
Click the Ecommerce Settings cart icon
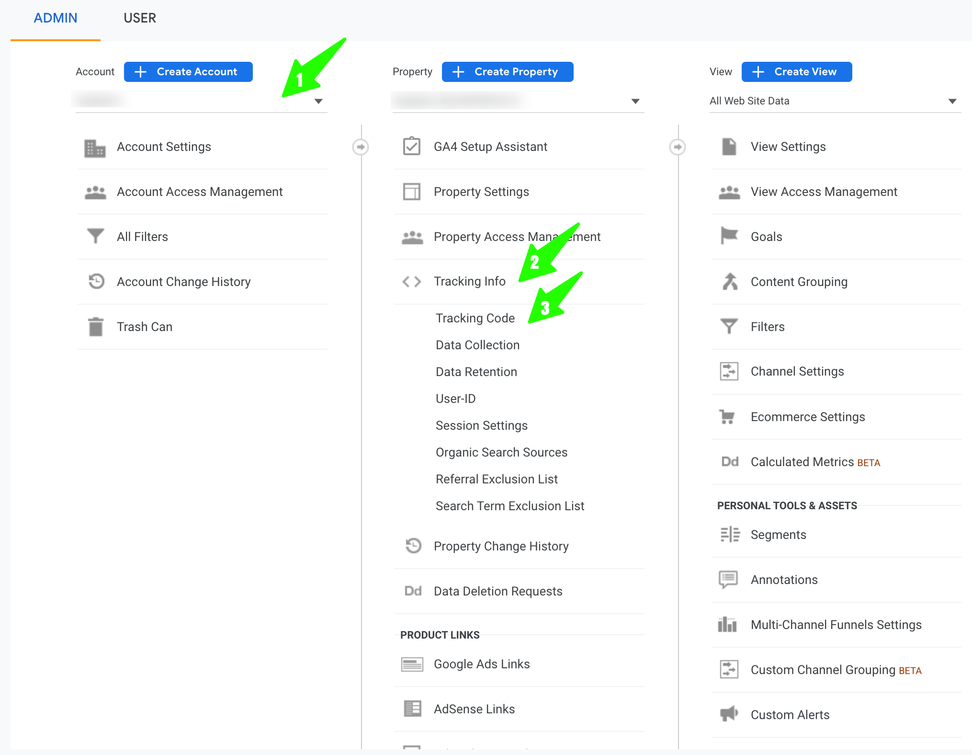[728, 417]
